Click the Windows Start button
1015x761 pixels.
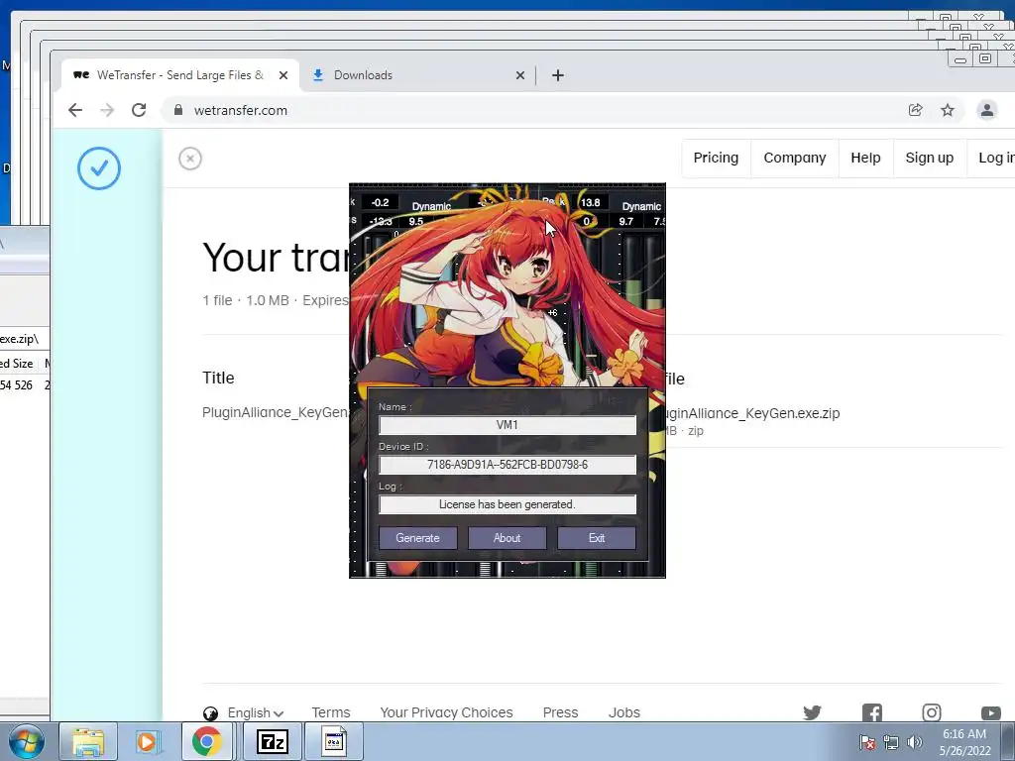pyautogui.click(x=26, y=741)
